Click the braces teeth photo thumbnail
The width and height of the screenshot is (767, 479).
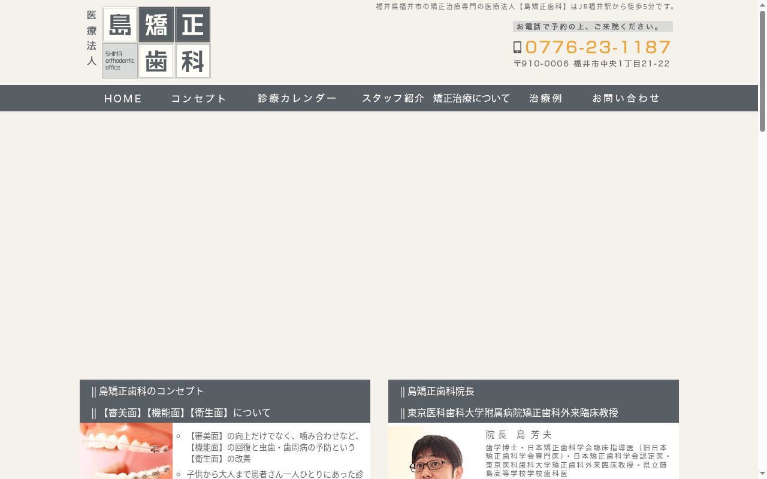click(x=126, y=451)
